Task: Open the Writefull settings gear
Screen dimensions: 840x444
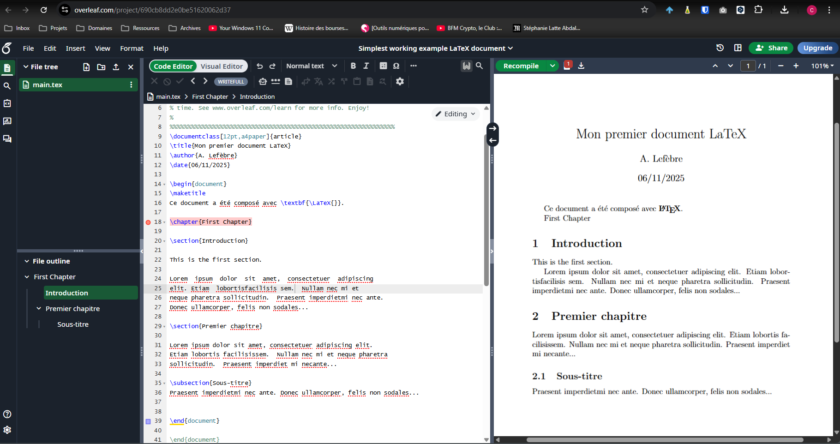Action: pos(400,81)
